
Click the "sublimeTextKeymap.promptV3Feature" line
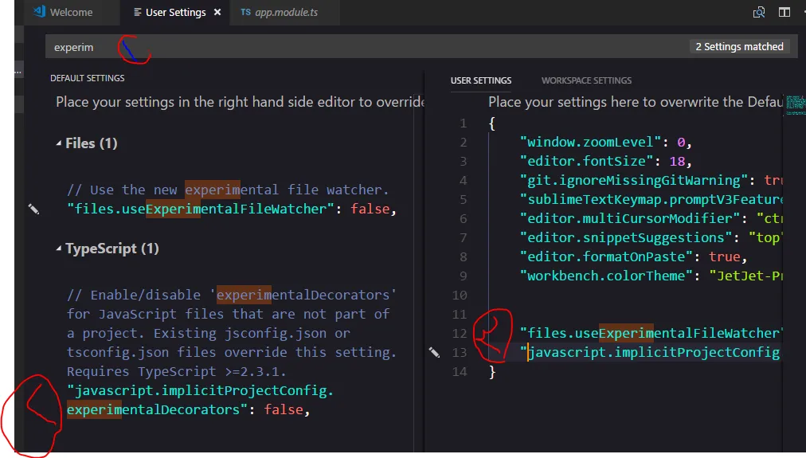pos(651,199)
